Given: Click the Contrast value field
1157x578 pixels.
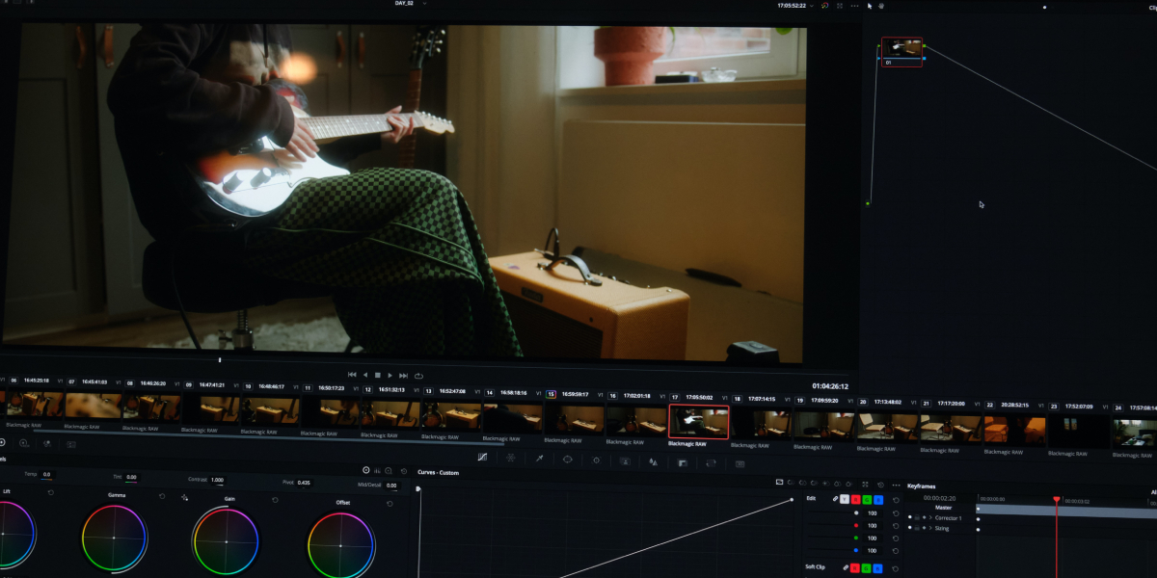Looking at the screenshot, I should (x=217, y=480).
